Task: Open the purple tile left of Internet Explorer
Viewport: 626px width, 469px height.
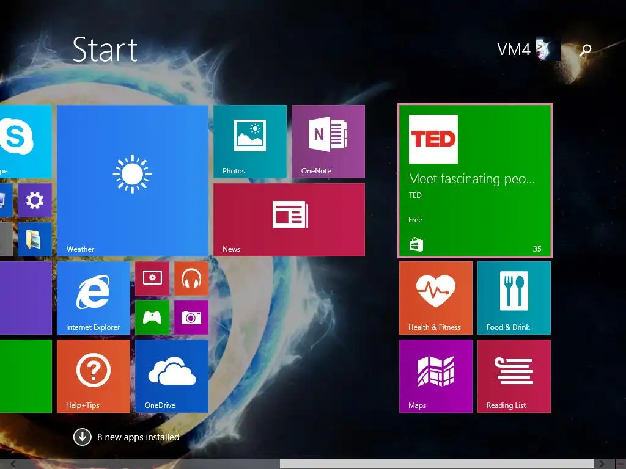Action: [x=26, y=298]
